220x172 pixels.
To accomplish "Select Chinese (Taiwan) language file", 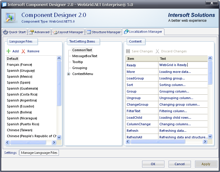I will tap(20, 130).
